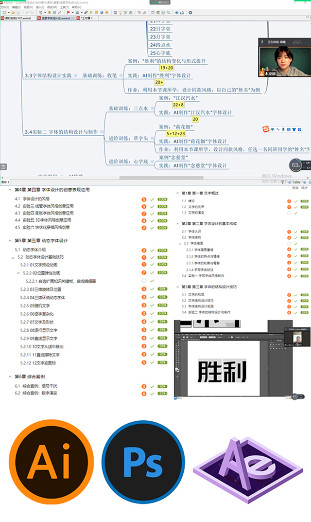Click the microphone icon in speaker status bar
311x522 pixels.
coord(262,42)
